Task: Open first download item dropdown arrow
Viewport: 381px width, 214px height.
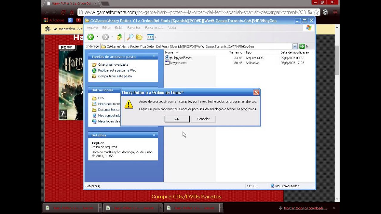Action: (100, 208)
